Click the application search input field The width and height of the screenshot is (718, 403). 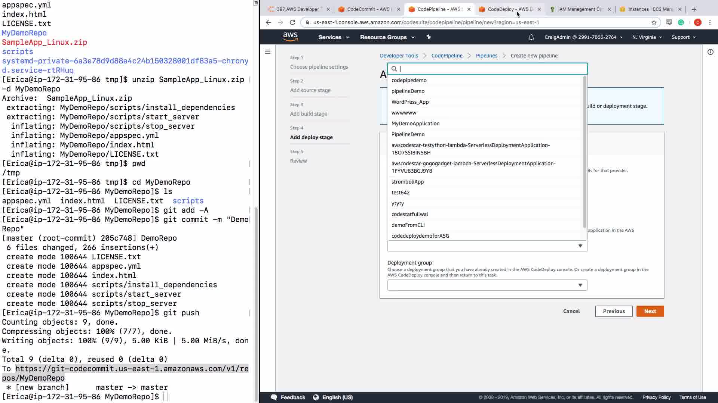(x=490, y=69)
